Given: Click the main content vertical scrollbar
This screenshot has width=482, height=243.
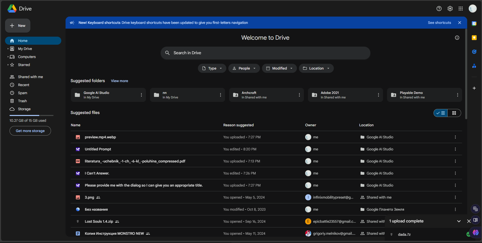Looking at the screenshot, I should 466,74.
